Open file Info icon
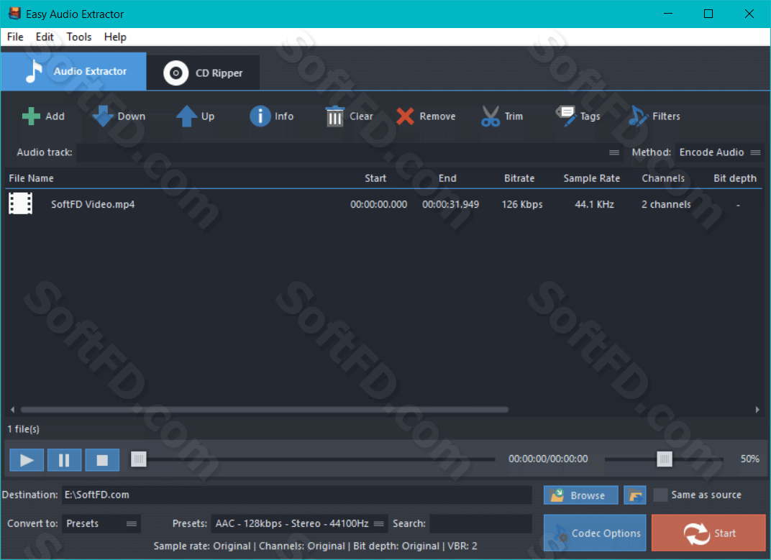This screenshot has height=560, width=771. coord(260,116)
